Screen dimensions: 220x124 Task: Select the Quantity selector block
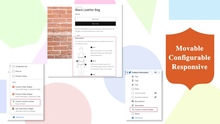[x=142, y=97]
